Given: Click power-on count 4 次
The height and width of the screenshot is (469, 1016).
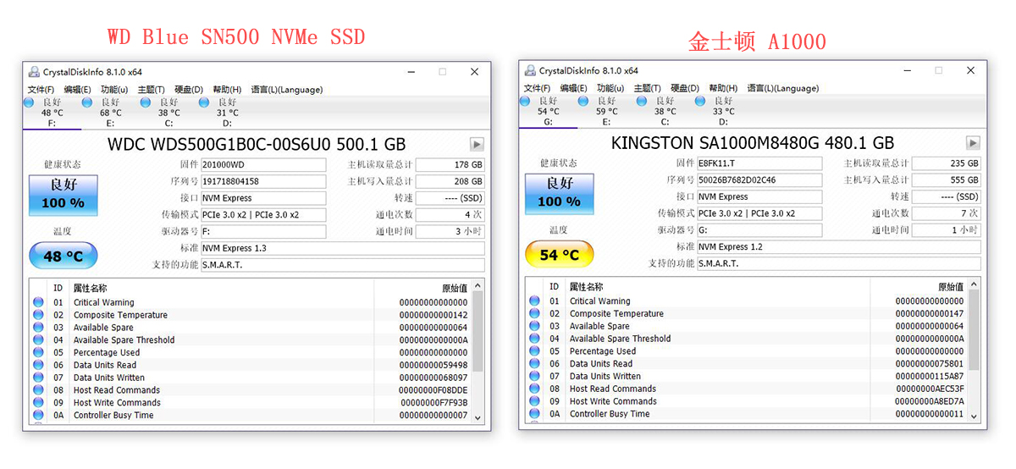Looking at the screenshot, I should tap(450, 214).
